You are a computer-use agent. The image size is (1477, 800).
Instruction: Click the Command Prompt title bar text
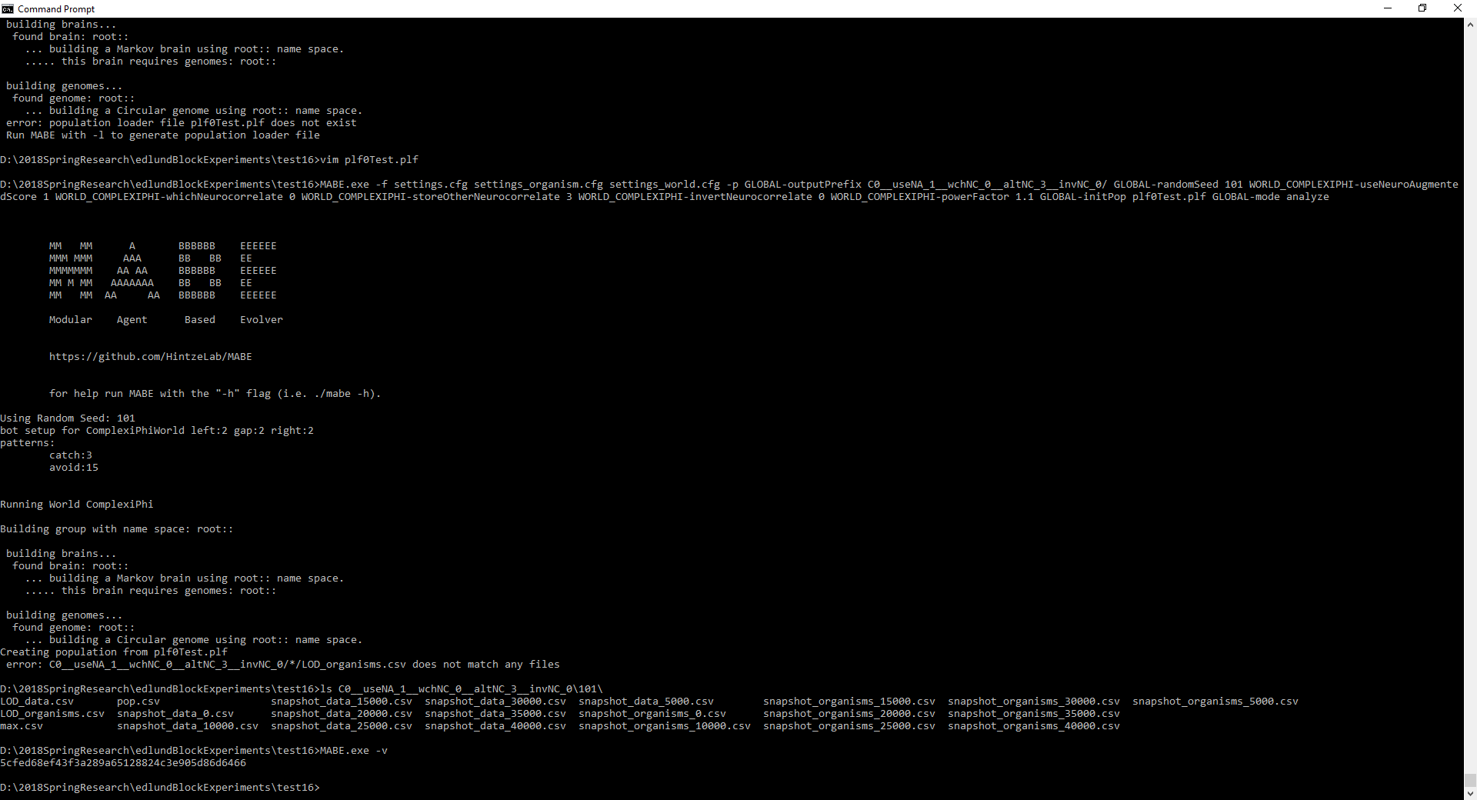55,8
